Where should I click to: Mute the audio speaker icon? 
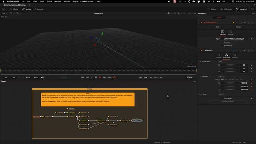pyautogui.click(x=42, y=77)
